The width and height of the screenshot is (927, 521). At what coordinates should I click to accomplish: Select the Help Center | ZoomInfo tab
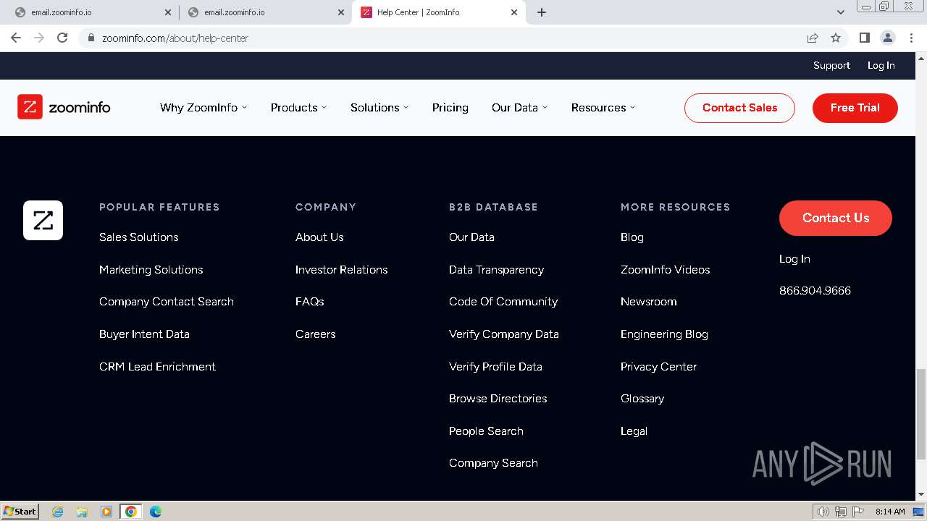coord(439,12)
